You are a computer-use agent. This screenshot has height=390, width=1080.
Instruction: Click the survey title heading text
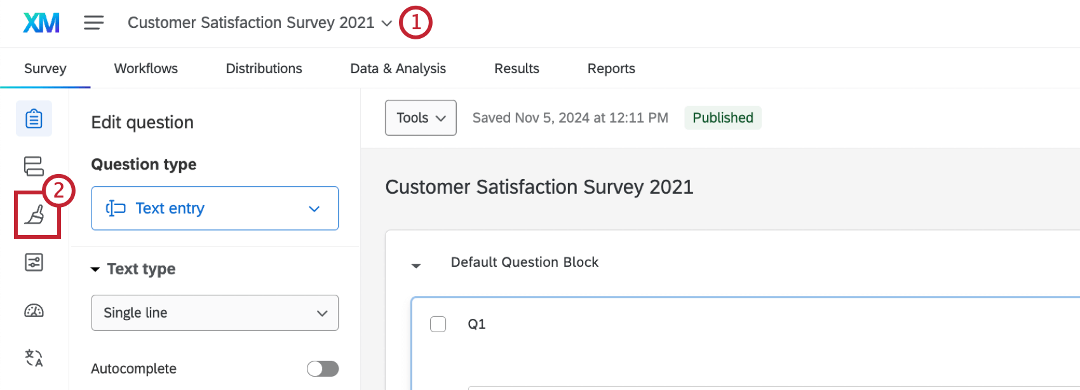539,187
